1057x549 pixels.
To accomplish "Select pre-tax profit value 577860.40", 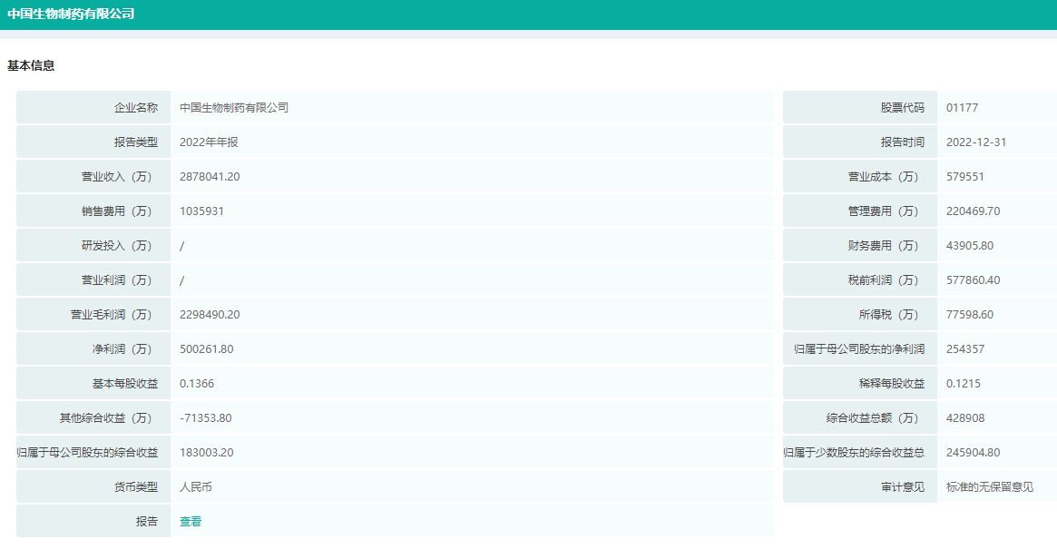I will 974,279.
